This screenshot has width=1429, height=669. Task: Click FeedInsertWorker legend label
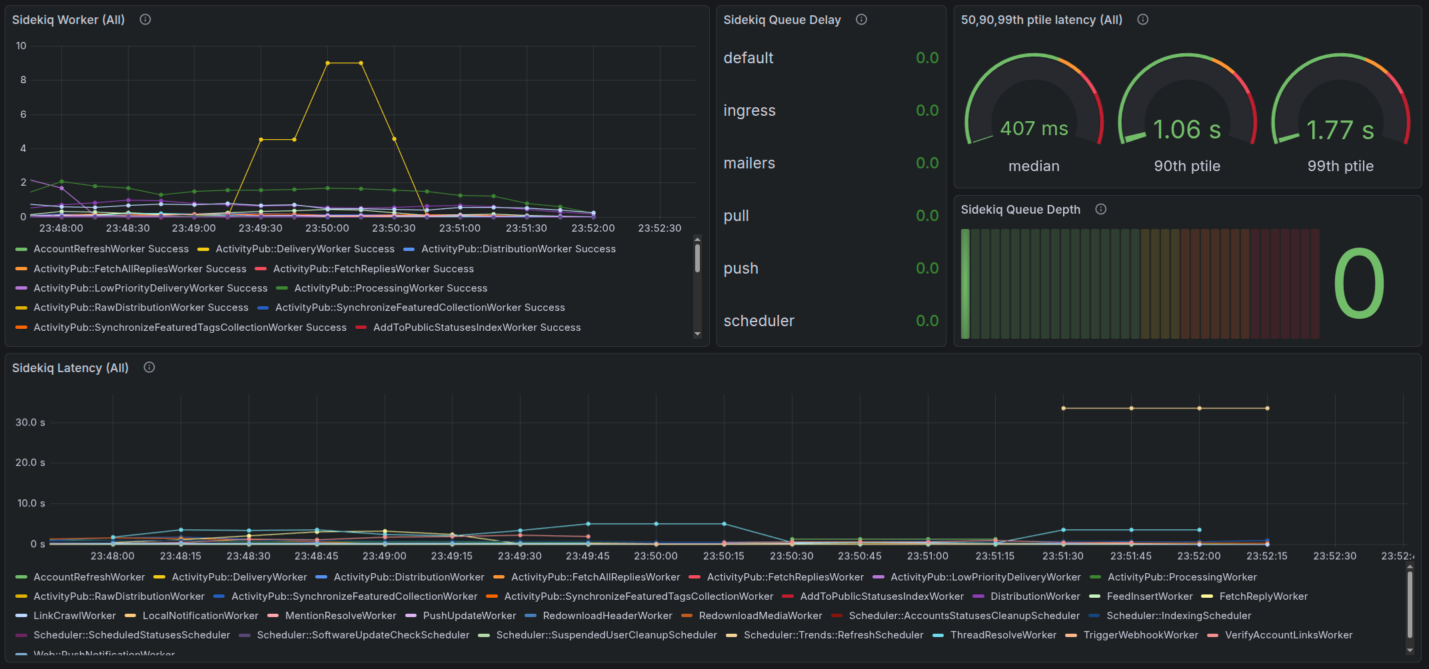[x=1149, y=596]
